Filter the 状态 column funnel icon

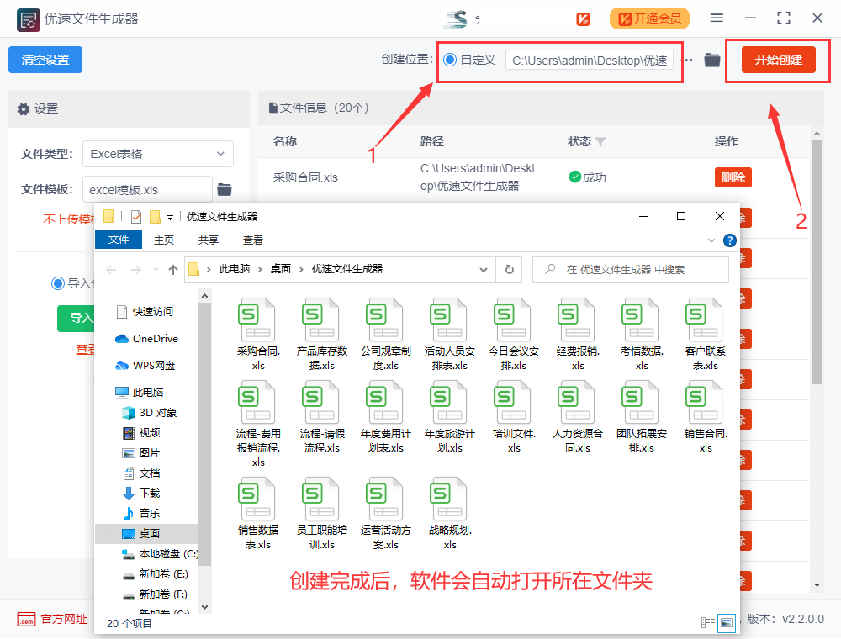600,141
